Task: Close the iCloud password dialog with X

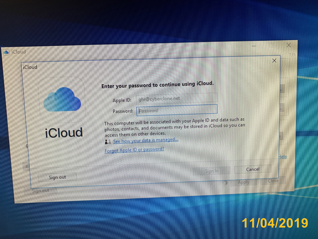Action: 274,61
